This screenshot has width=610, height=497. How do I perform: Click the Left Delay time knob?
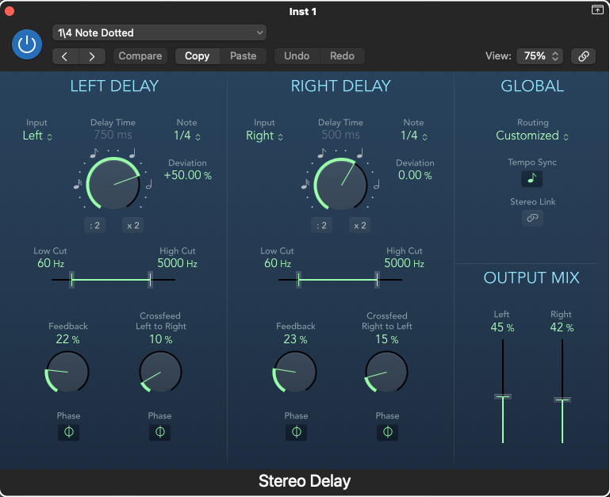(x=113, y=183)
